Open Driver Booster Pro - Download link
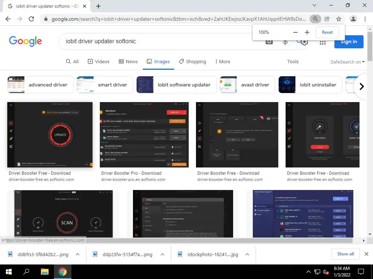 point(131,173)
